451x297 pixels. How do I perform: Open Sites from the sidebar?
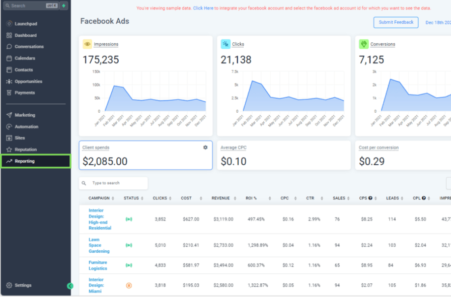[x=20, y=138]
